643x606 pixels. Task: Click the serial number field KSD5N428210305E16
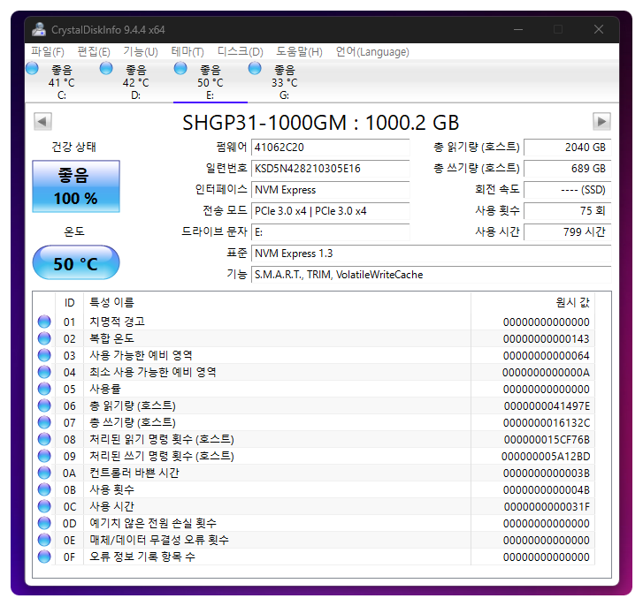coord(331,169)
